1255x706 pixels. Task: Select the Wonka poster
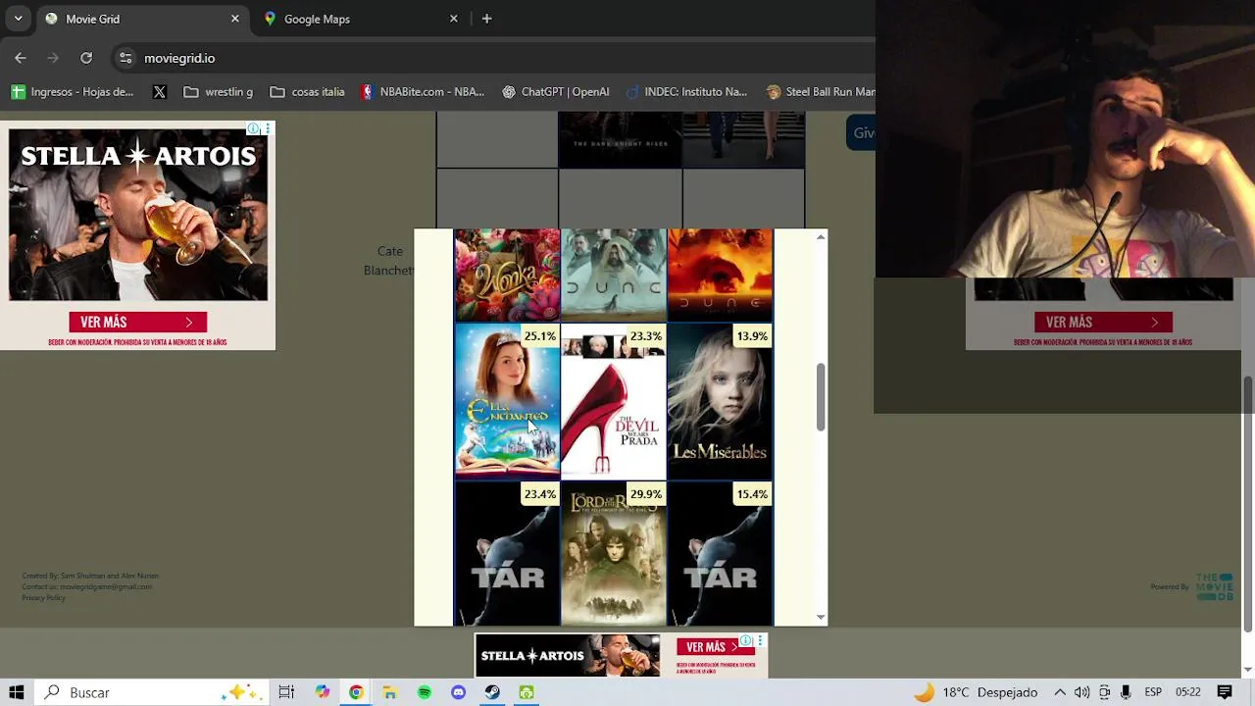(x=507, y=276)
